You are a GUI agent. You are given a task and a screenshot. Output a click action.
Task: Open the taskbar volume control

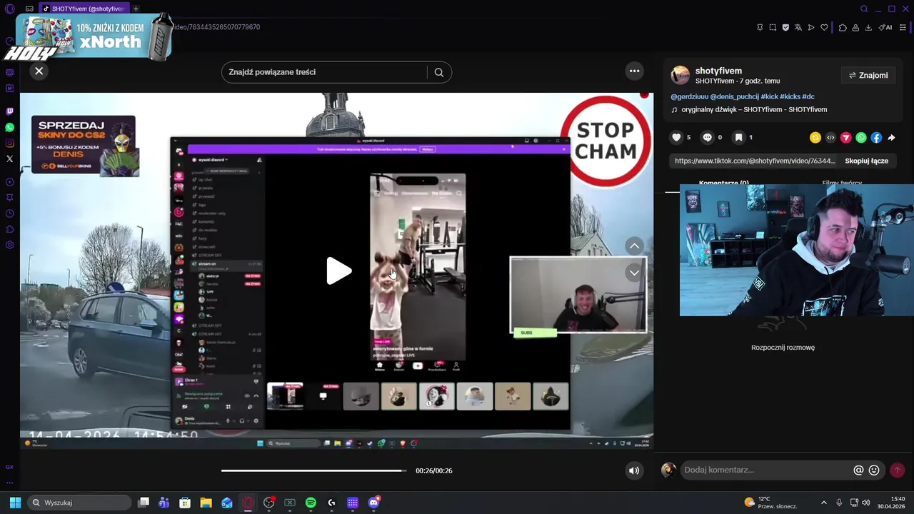point(866,503)
